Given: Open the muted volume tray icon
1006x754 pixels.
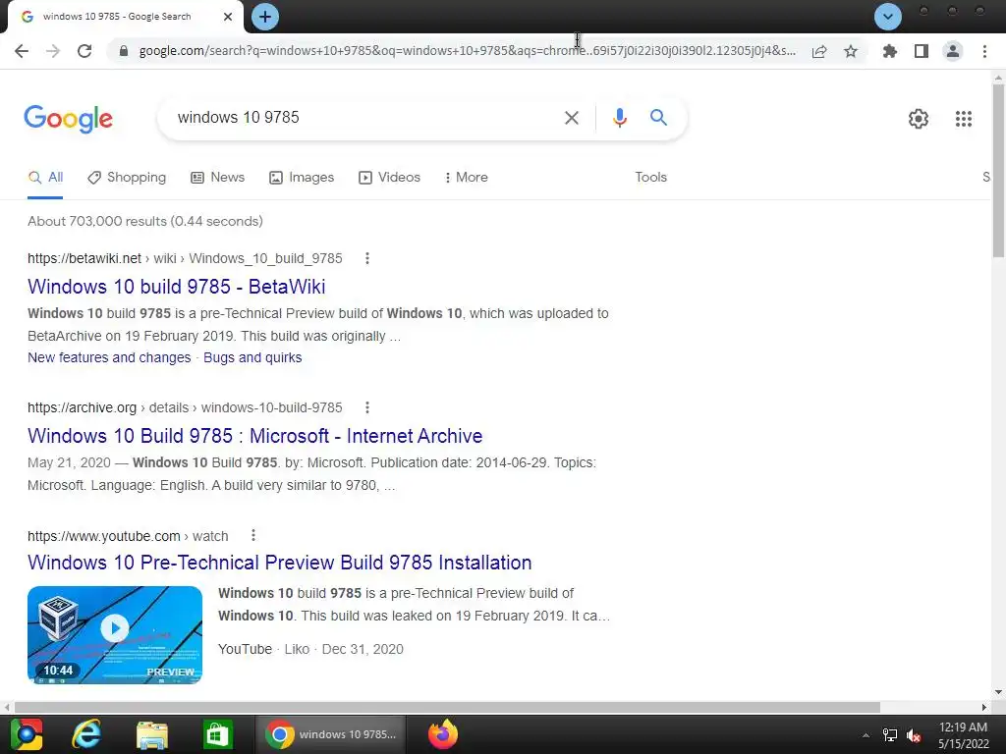Looking at the screenshot, I should click(x=914, y=735).
